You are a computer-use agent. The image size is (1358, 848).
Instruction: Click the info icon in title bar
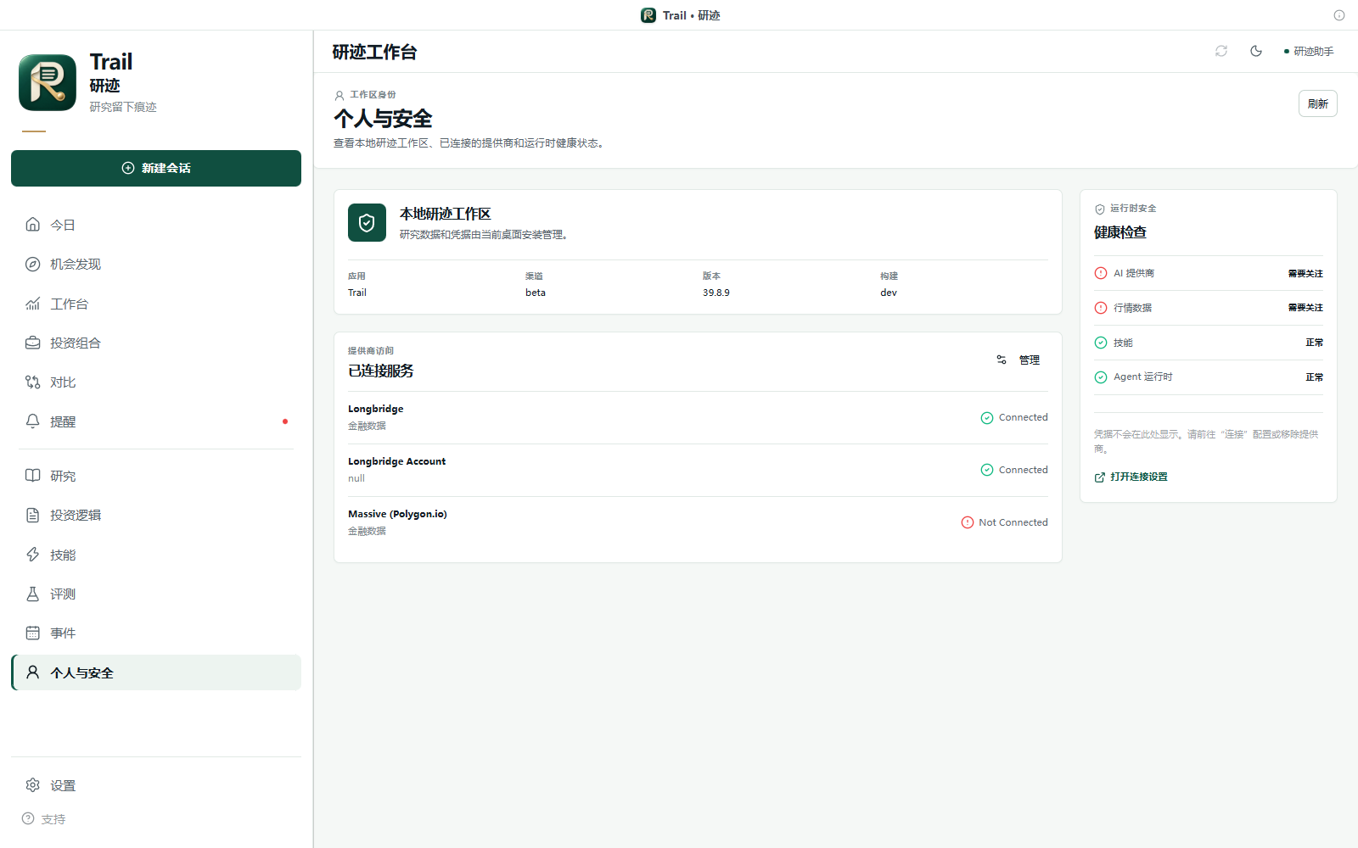tap(1339, 15)
